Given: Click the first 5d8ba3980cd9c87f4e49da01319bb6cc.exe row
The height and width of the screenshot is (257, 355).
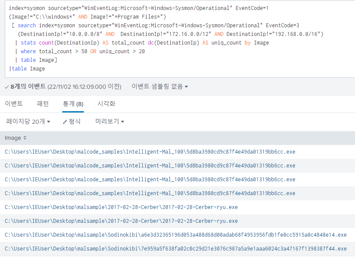Looking at the screenshot, I should [x=177, y=152].
